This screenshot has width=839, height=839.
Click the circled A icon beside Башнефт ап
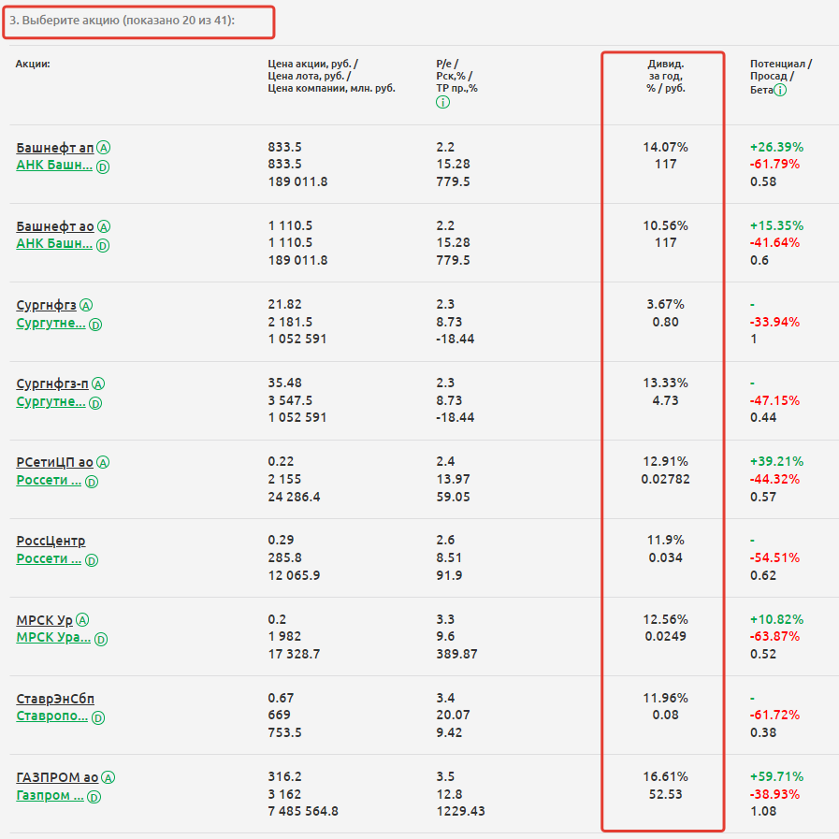[x=105, y=148]
